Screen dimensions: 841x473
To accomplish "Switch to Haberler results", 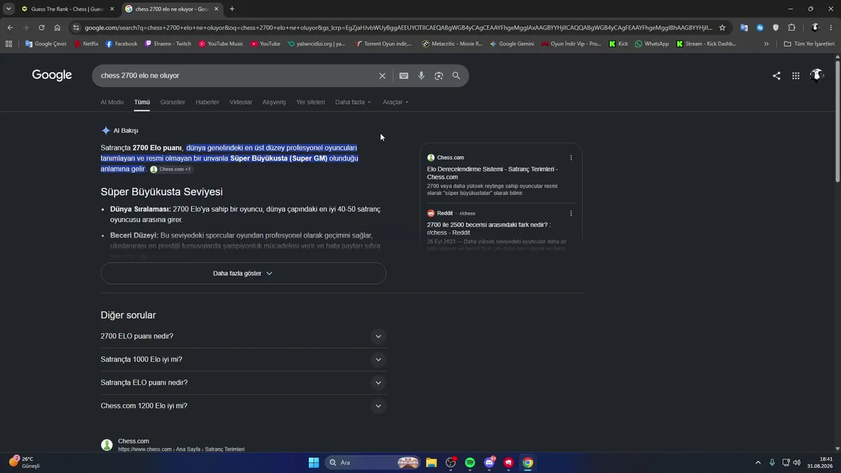I will pos(208,102).
